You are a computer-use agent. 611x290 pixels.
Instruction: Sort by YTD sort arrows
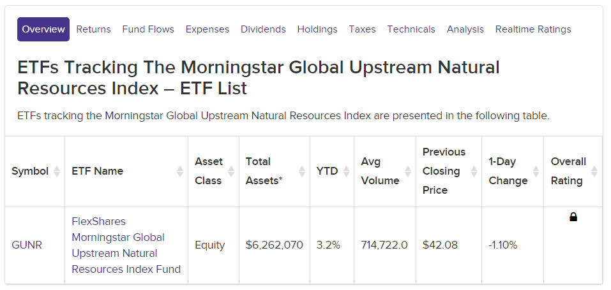346,171
